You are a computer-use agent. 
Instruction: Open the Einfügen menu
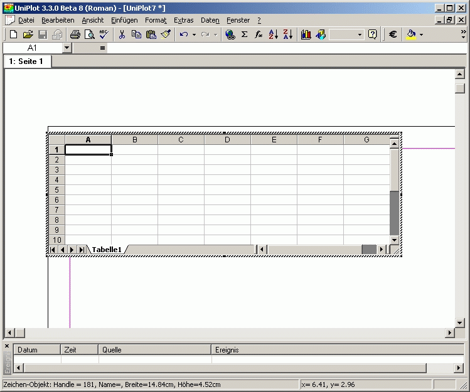coord(124,20)
